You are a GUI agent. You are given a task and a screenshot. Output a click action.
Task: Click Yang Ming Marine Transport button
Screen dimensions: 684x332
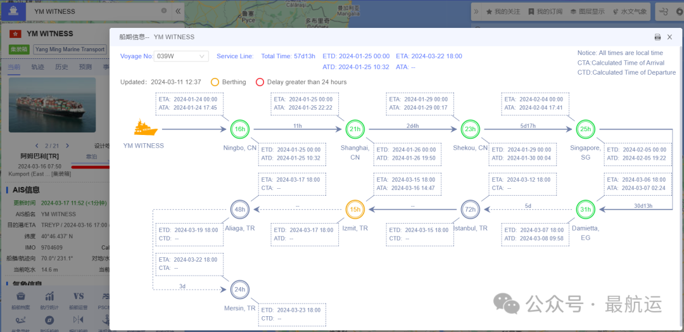click(x=70, y=49)
